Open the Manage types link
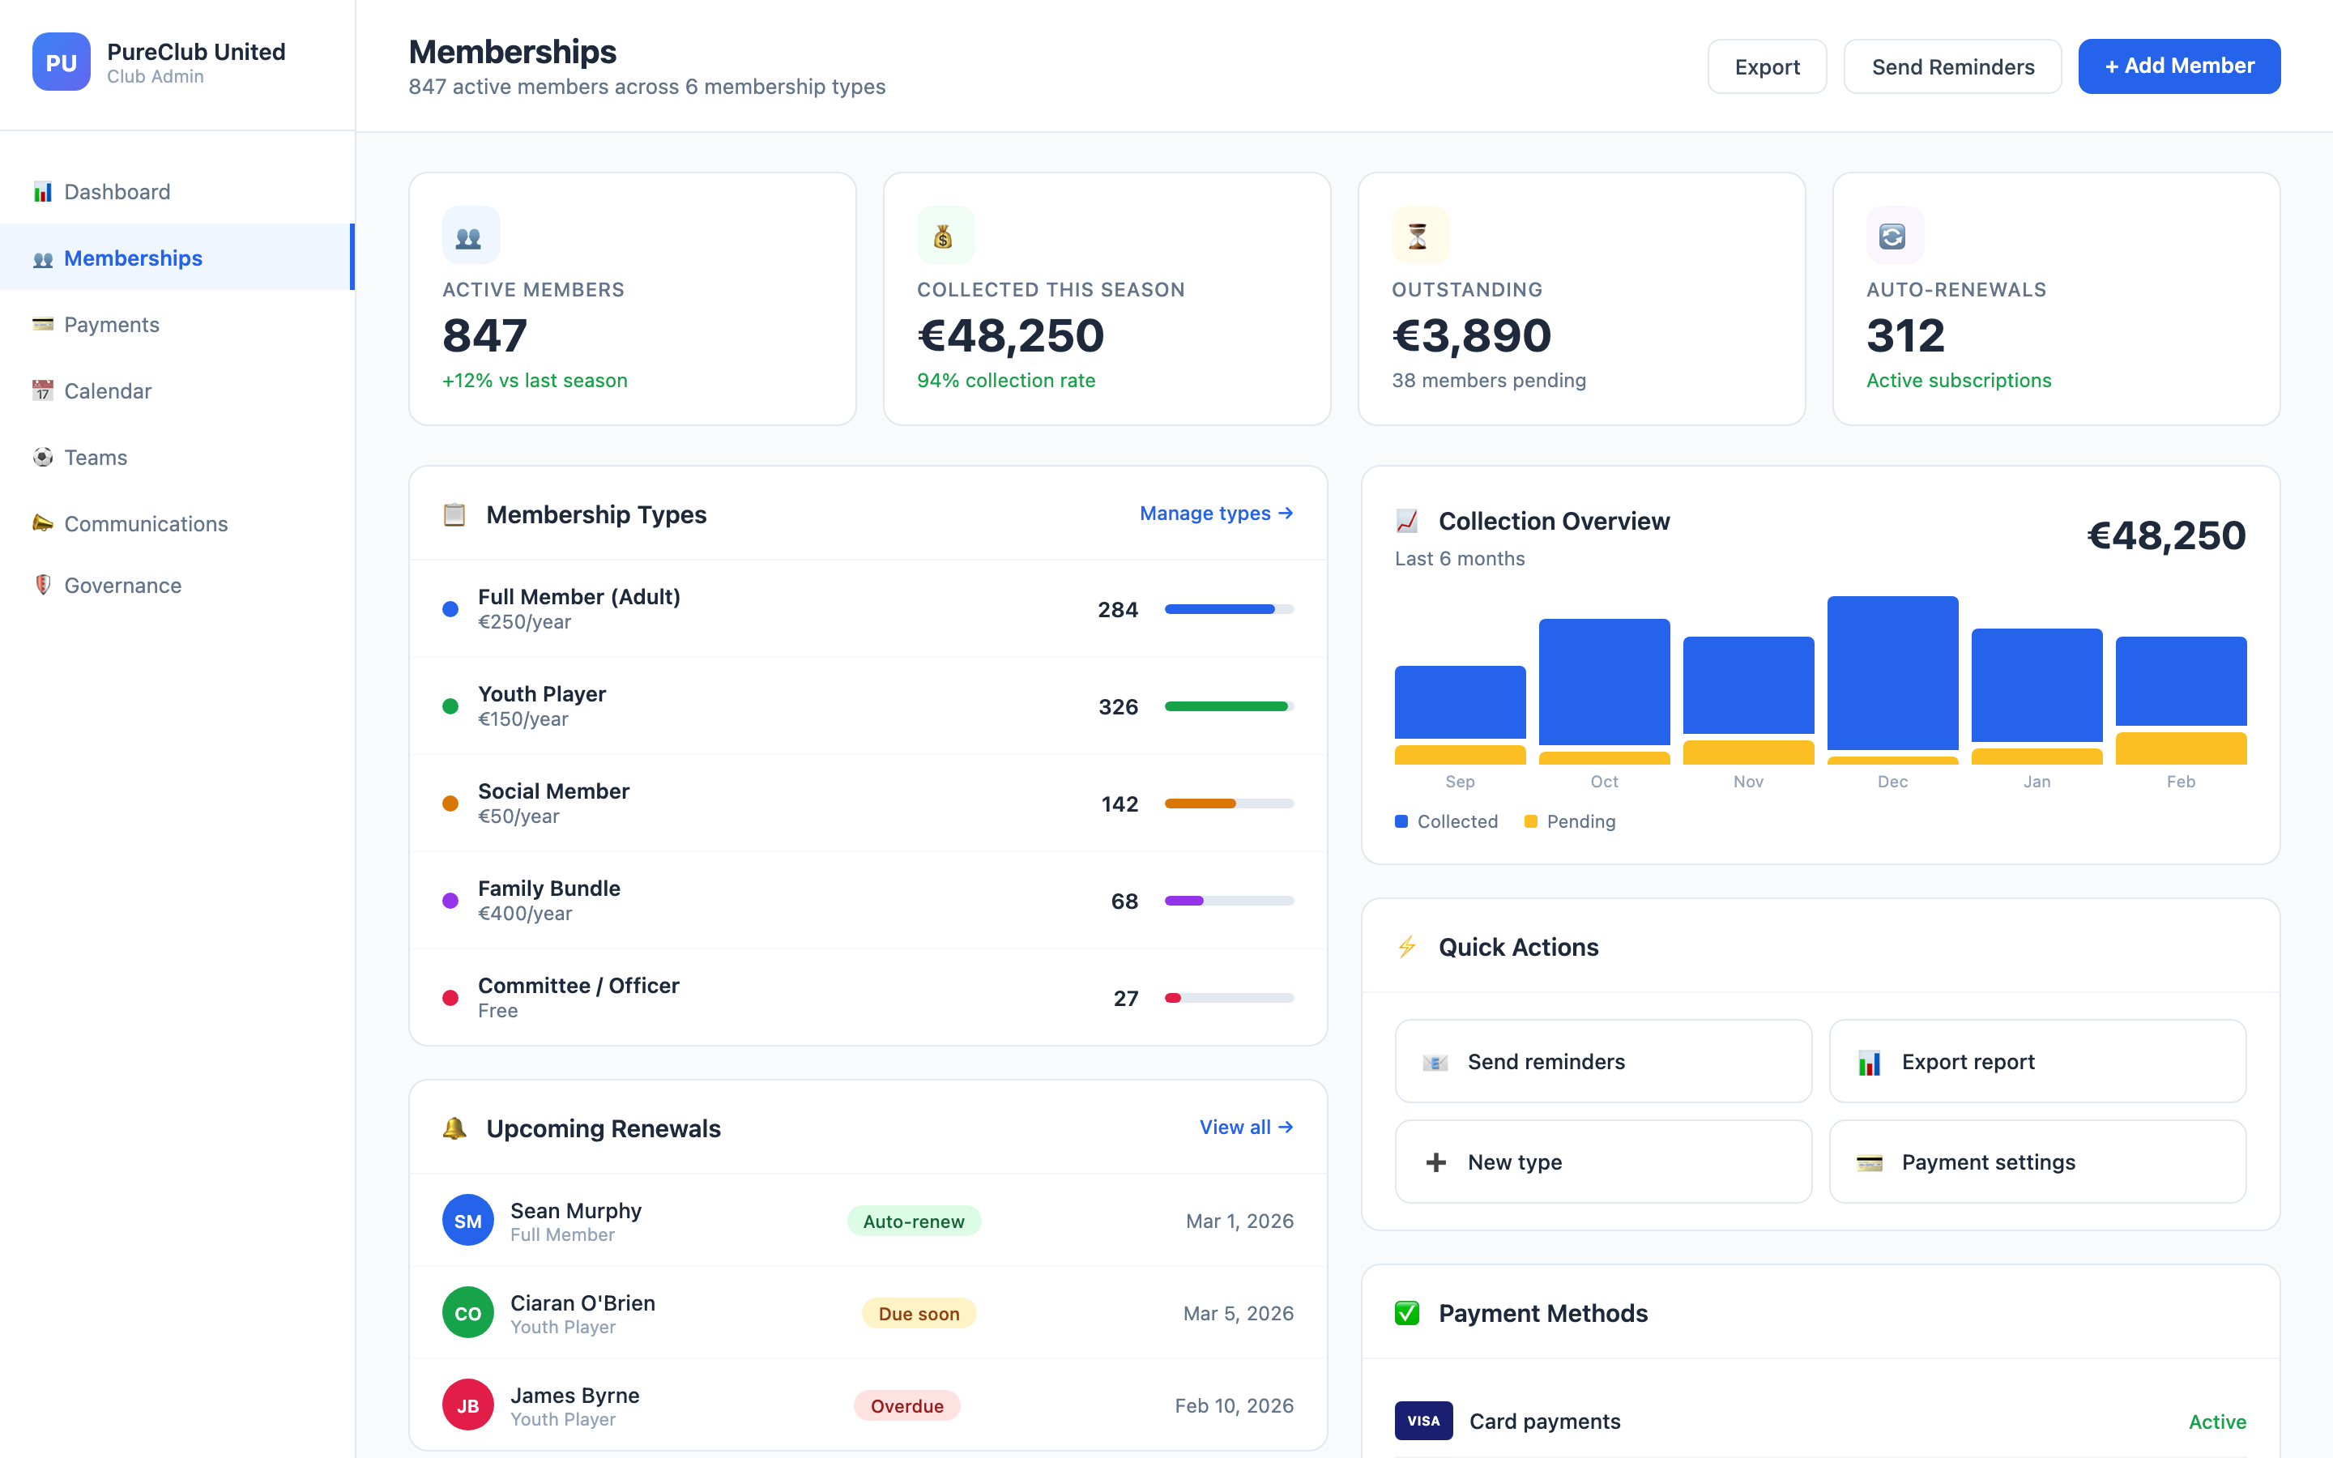The height and width of the screenshot is (1458, 2333). point(1216,514)
